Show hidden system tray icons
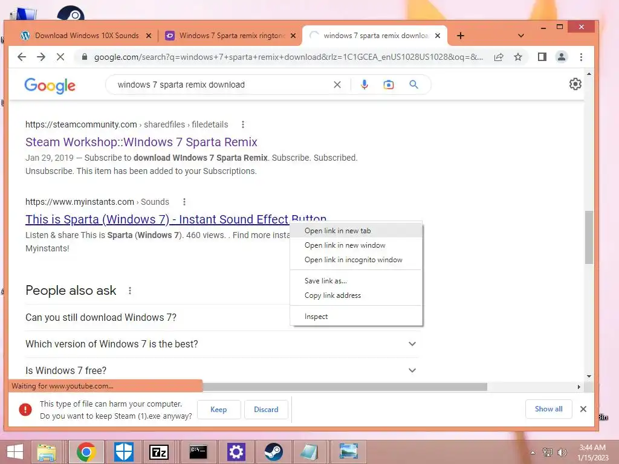 (533, 453)
